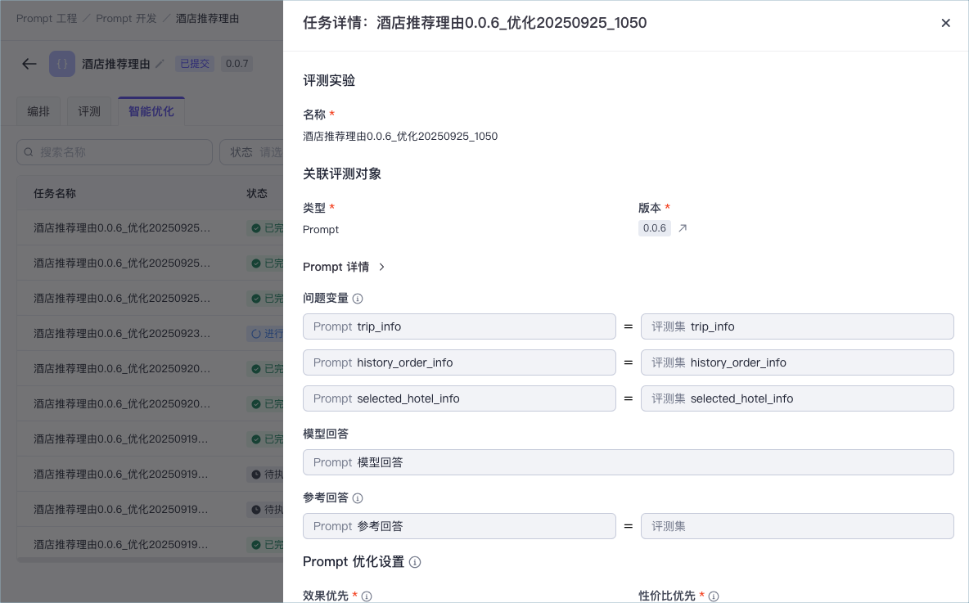The width and height of the screenshot is (969, 603).
Task: Click the edit pencil beside 酒店推荐理由
Action: [160, 64]
